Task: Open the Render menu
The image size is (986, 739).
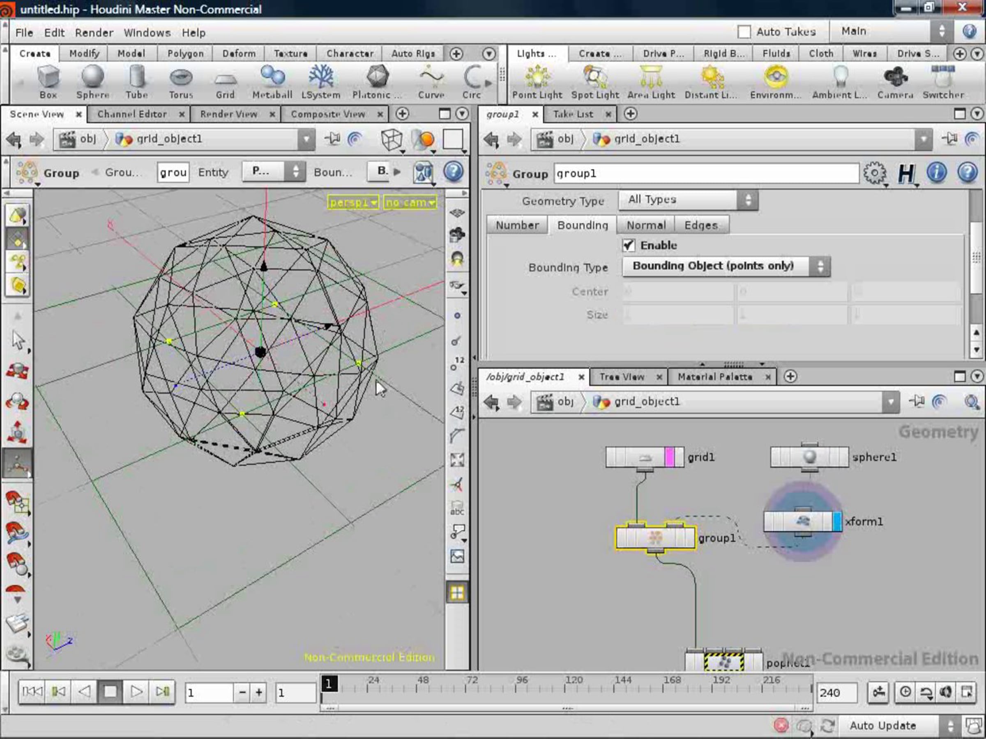Action: pyautogui.click(x=94, y=32)
